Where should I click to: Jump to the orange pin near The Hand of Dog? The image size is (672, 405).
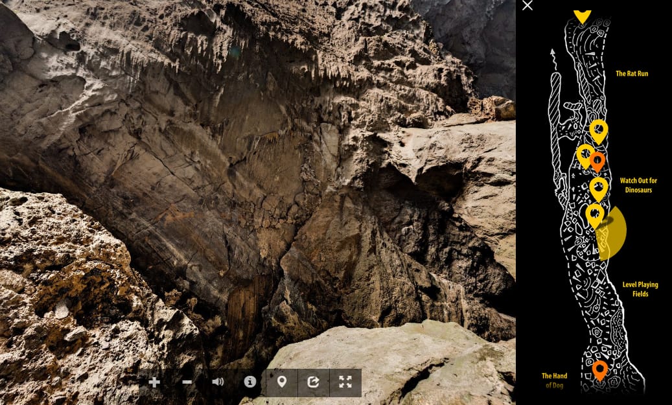599,371
